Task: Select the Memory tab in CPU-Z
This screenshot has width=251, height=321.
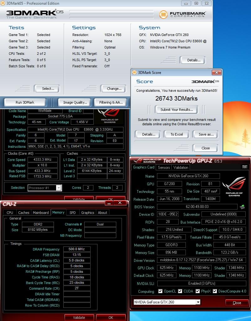Action: pyautogui.click(x=58, y=212)
